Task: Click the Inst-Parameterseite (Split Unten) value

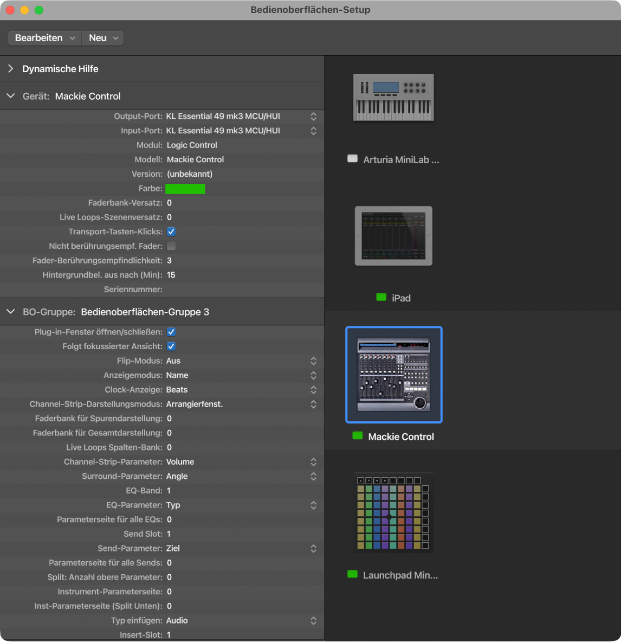Action: (170, 606)
